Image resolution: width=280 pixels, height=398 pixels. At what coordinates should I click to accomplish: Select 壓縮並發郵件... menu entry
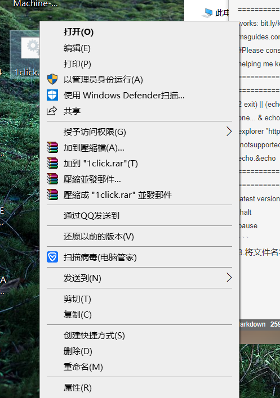click(x=139, y=179)
